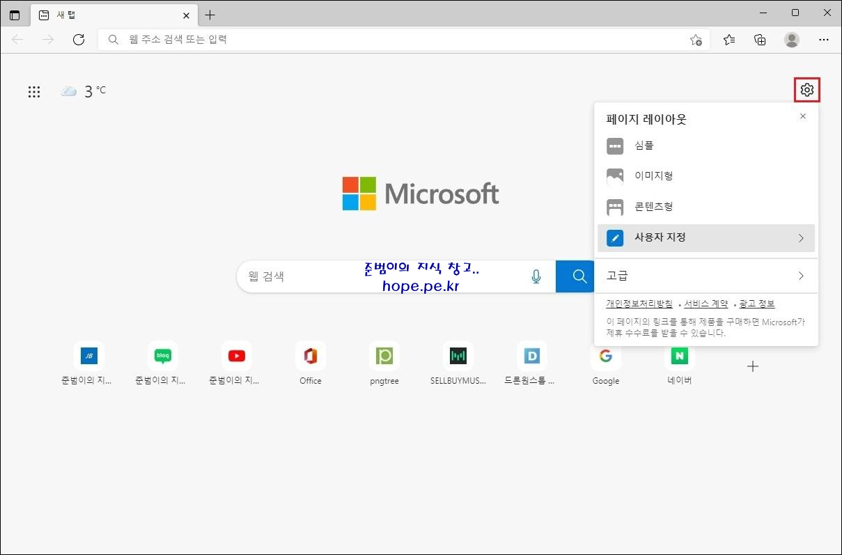Viewport: 842px width, 555px height.
Task: Click the 콘텐츠형 layout icon
Action: click(615, 207)
